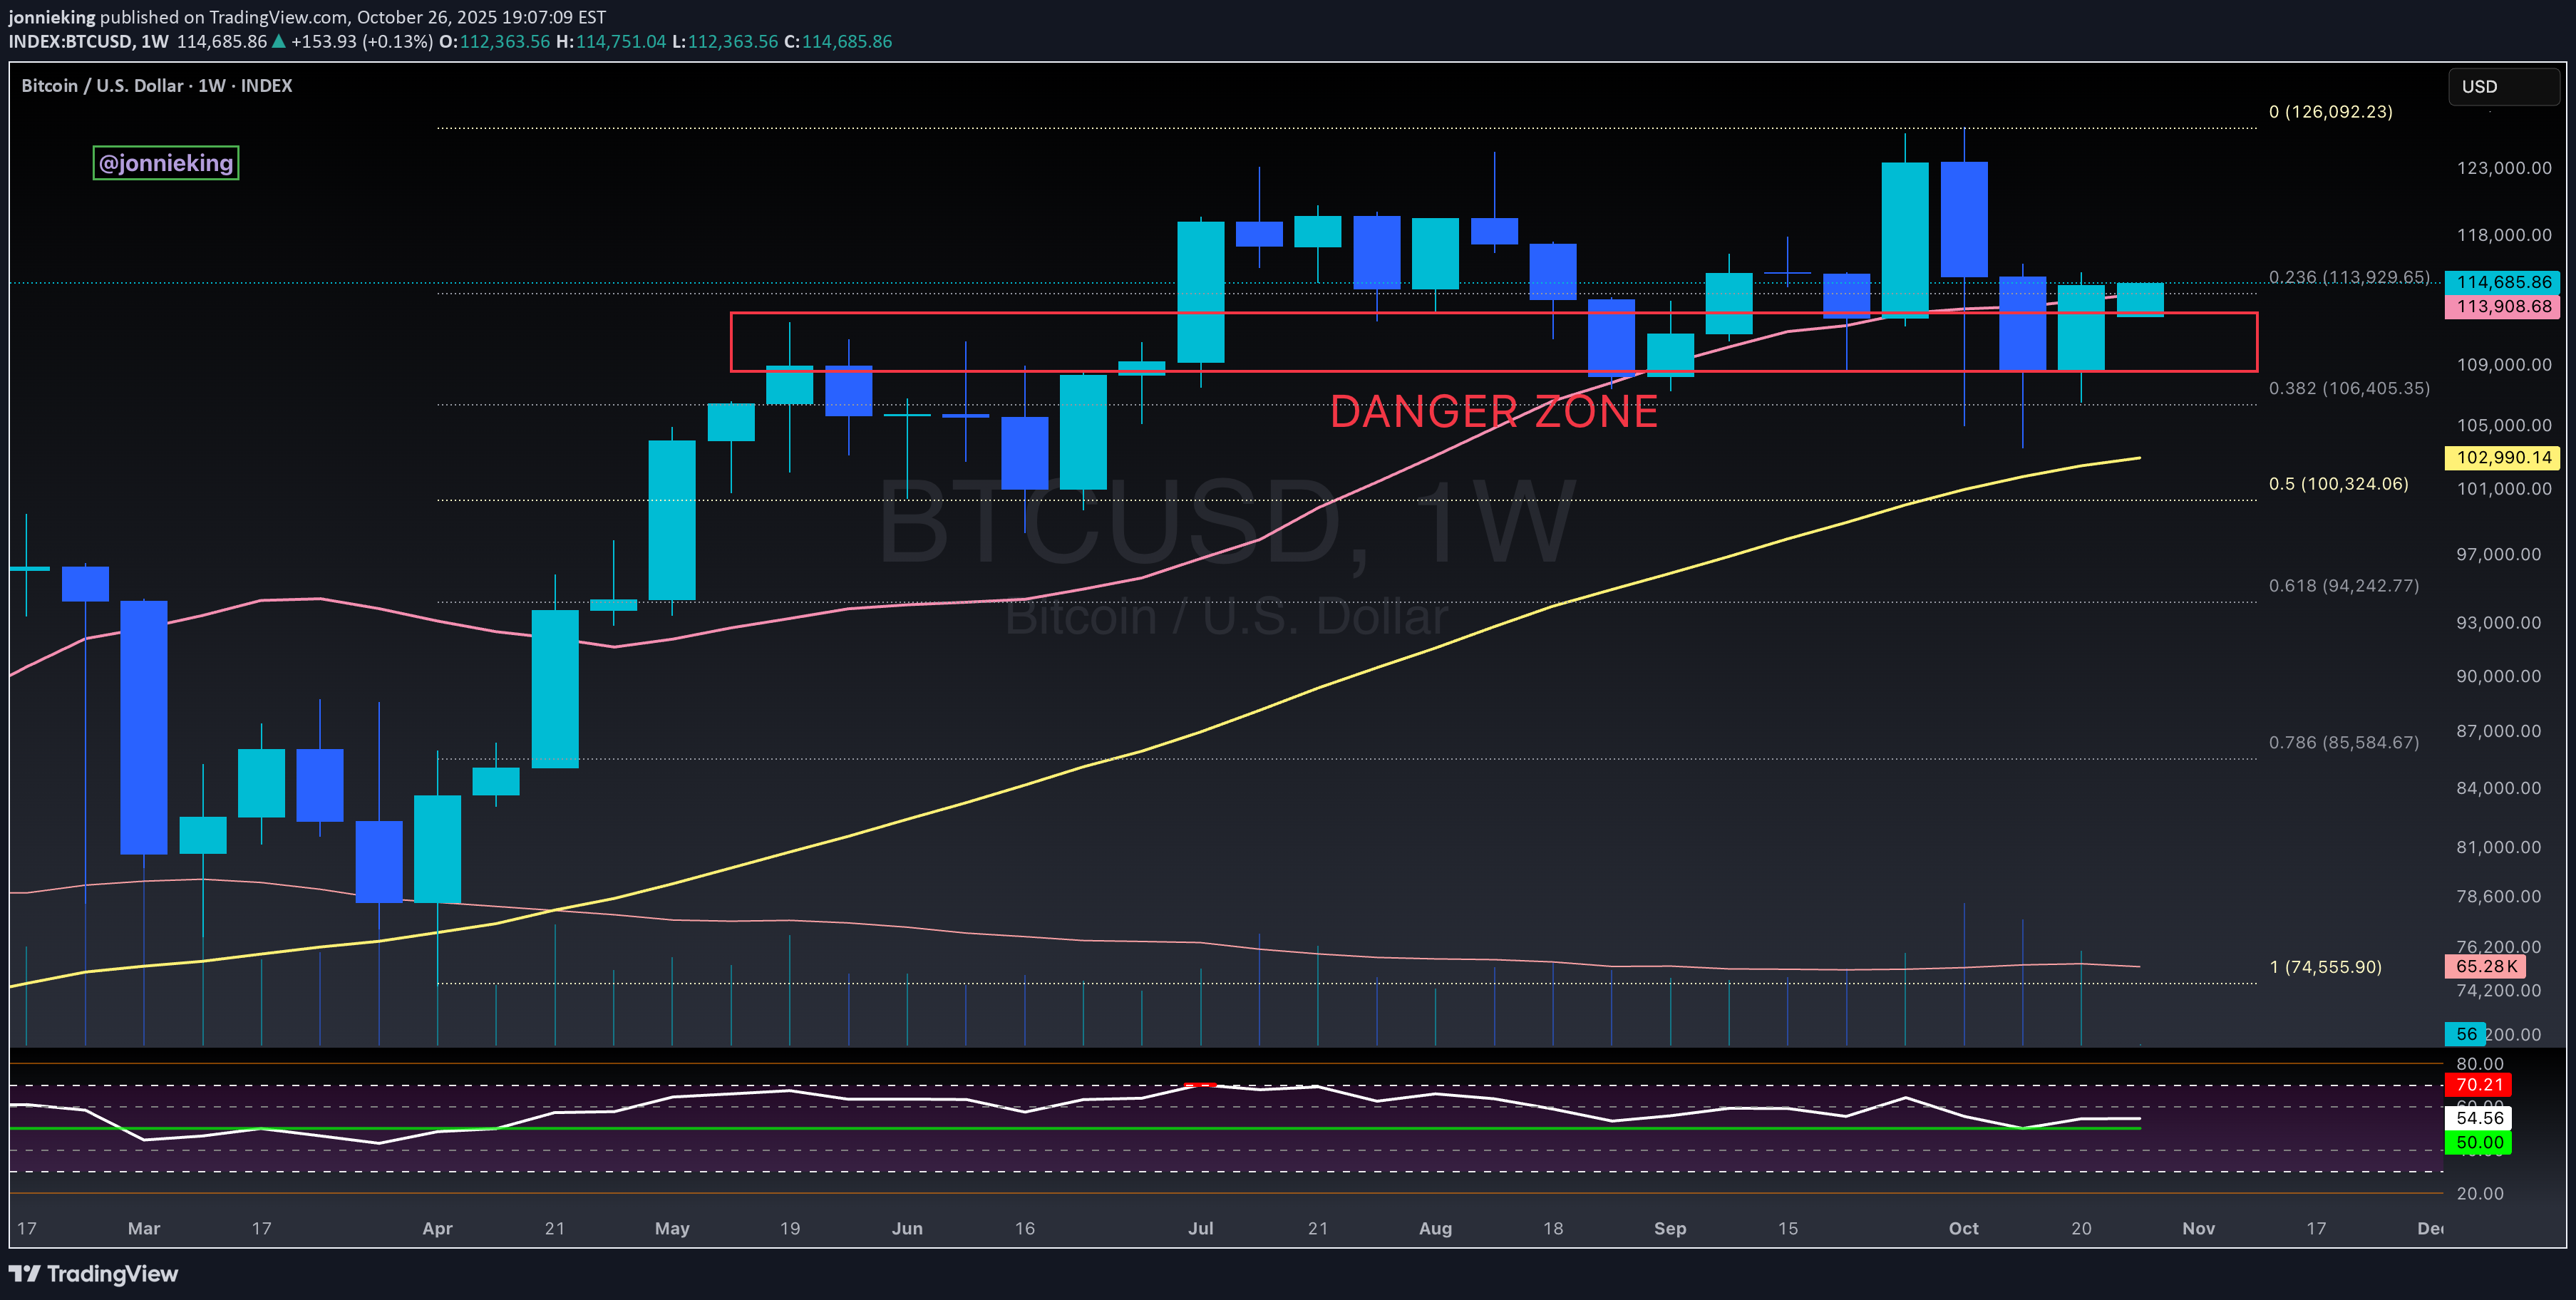Click the green up-arrow price change indicator
2576x1300 pixels.
(x=277, y=42)
